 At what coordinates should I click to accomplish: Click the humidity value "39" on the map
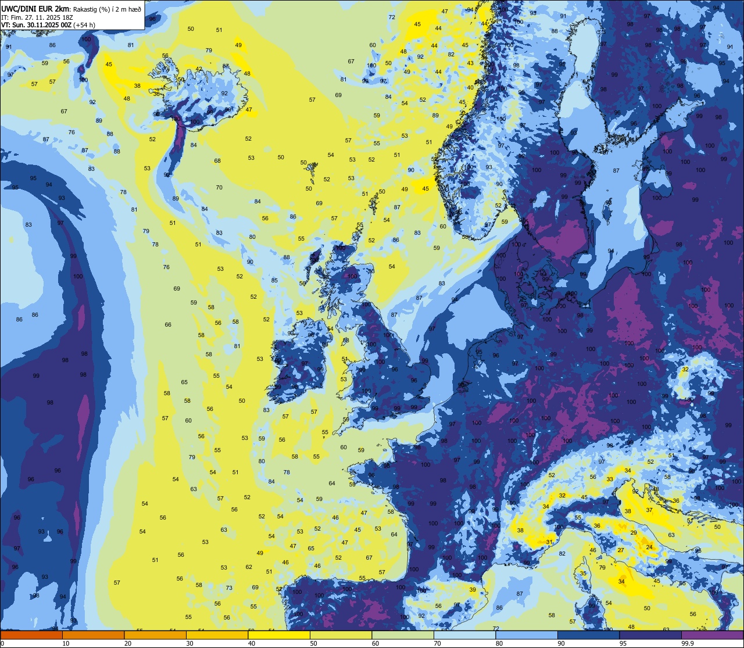click(473, 589)
